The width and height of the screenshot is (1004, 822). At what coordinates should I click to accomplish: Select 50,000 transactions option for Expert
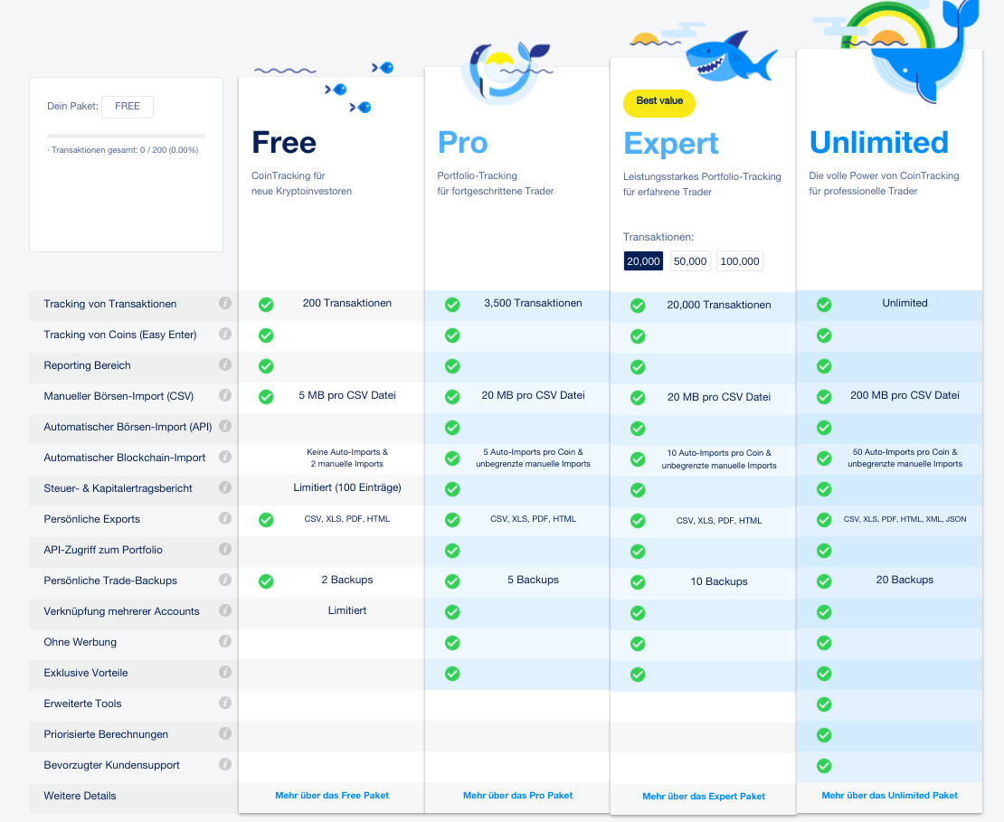tap(690, 261)
